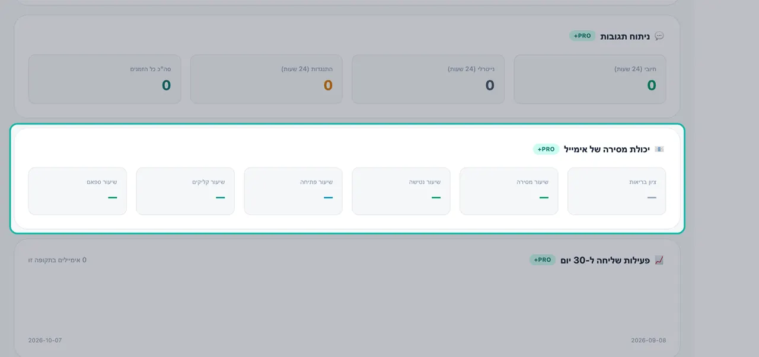Click the 2026-10-07 date label
Screen dimensions: 759x357
pyautogui.click(x=45, y=340)
